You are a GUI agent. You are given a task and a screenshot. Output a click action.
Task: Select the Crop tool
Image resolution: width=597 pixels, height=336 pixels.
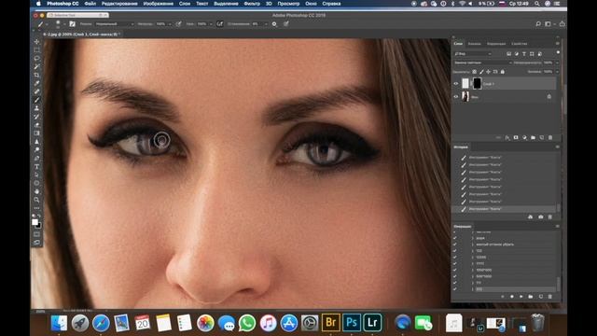[36, 75]
